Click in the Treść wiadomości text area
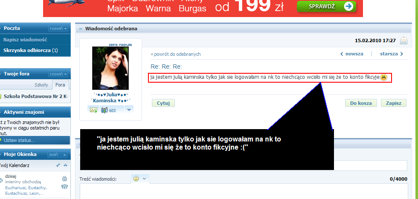 click(x=243, y=192)
